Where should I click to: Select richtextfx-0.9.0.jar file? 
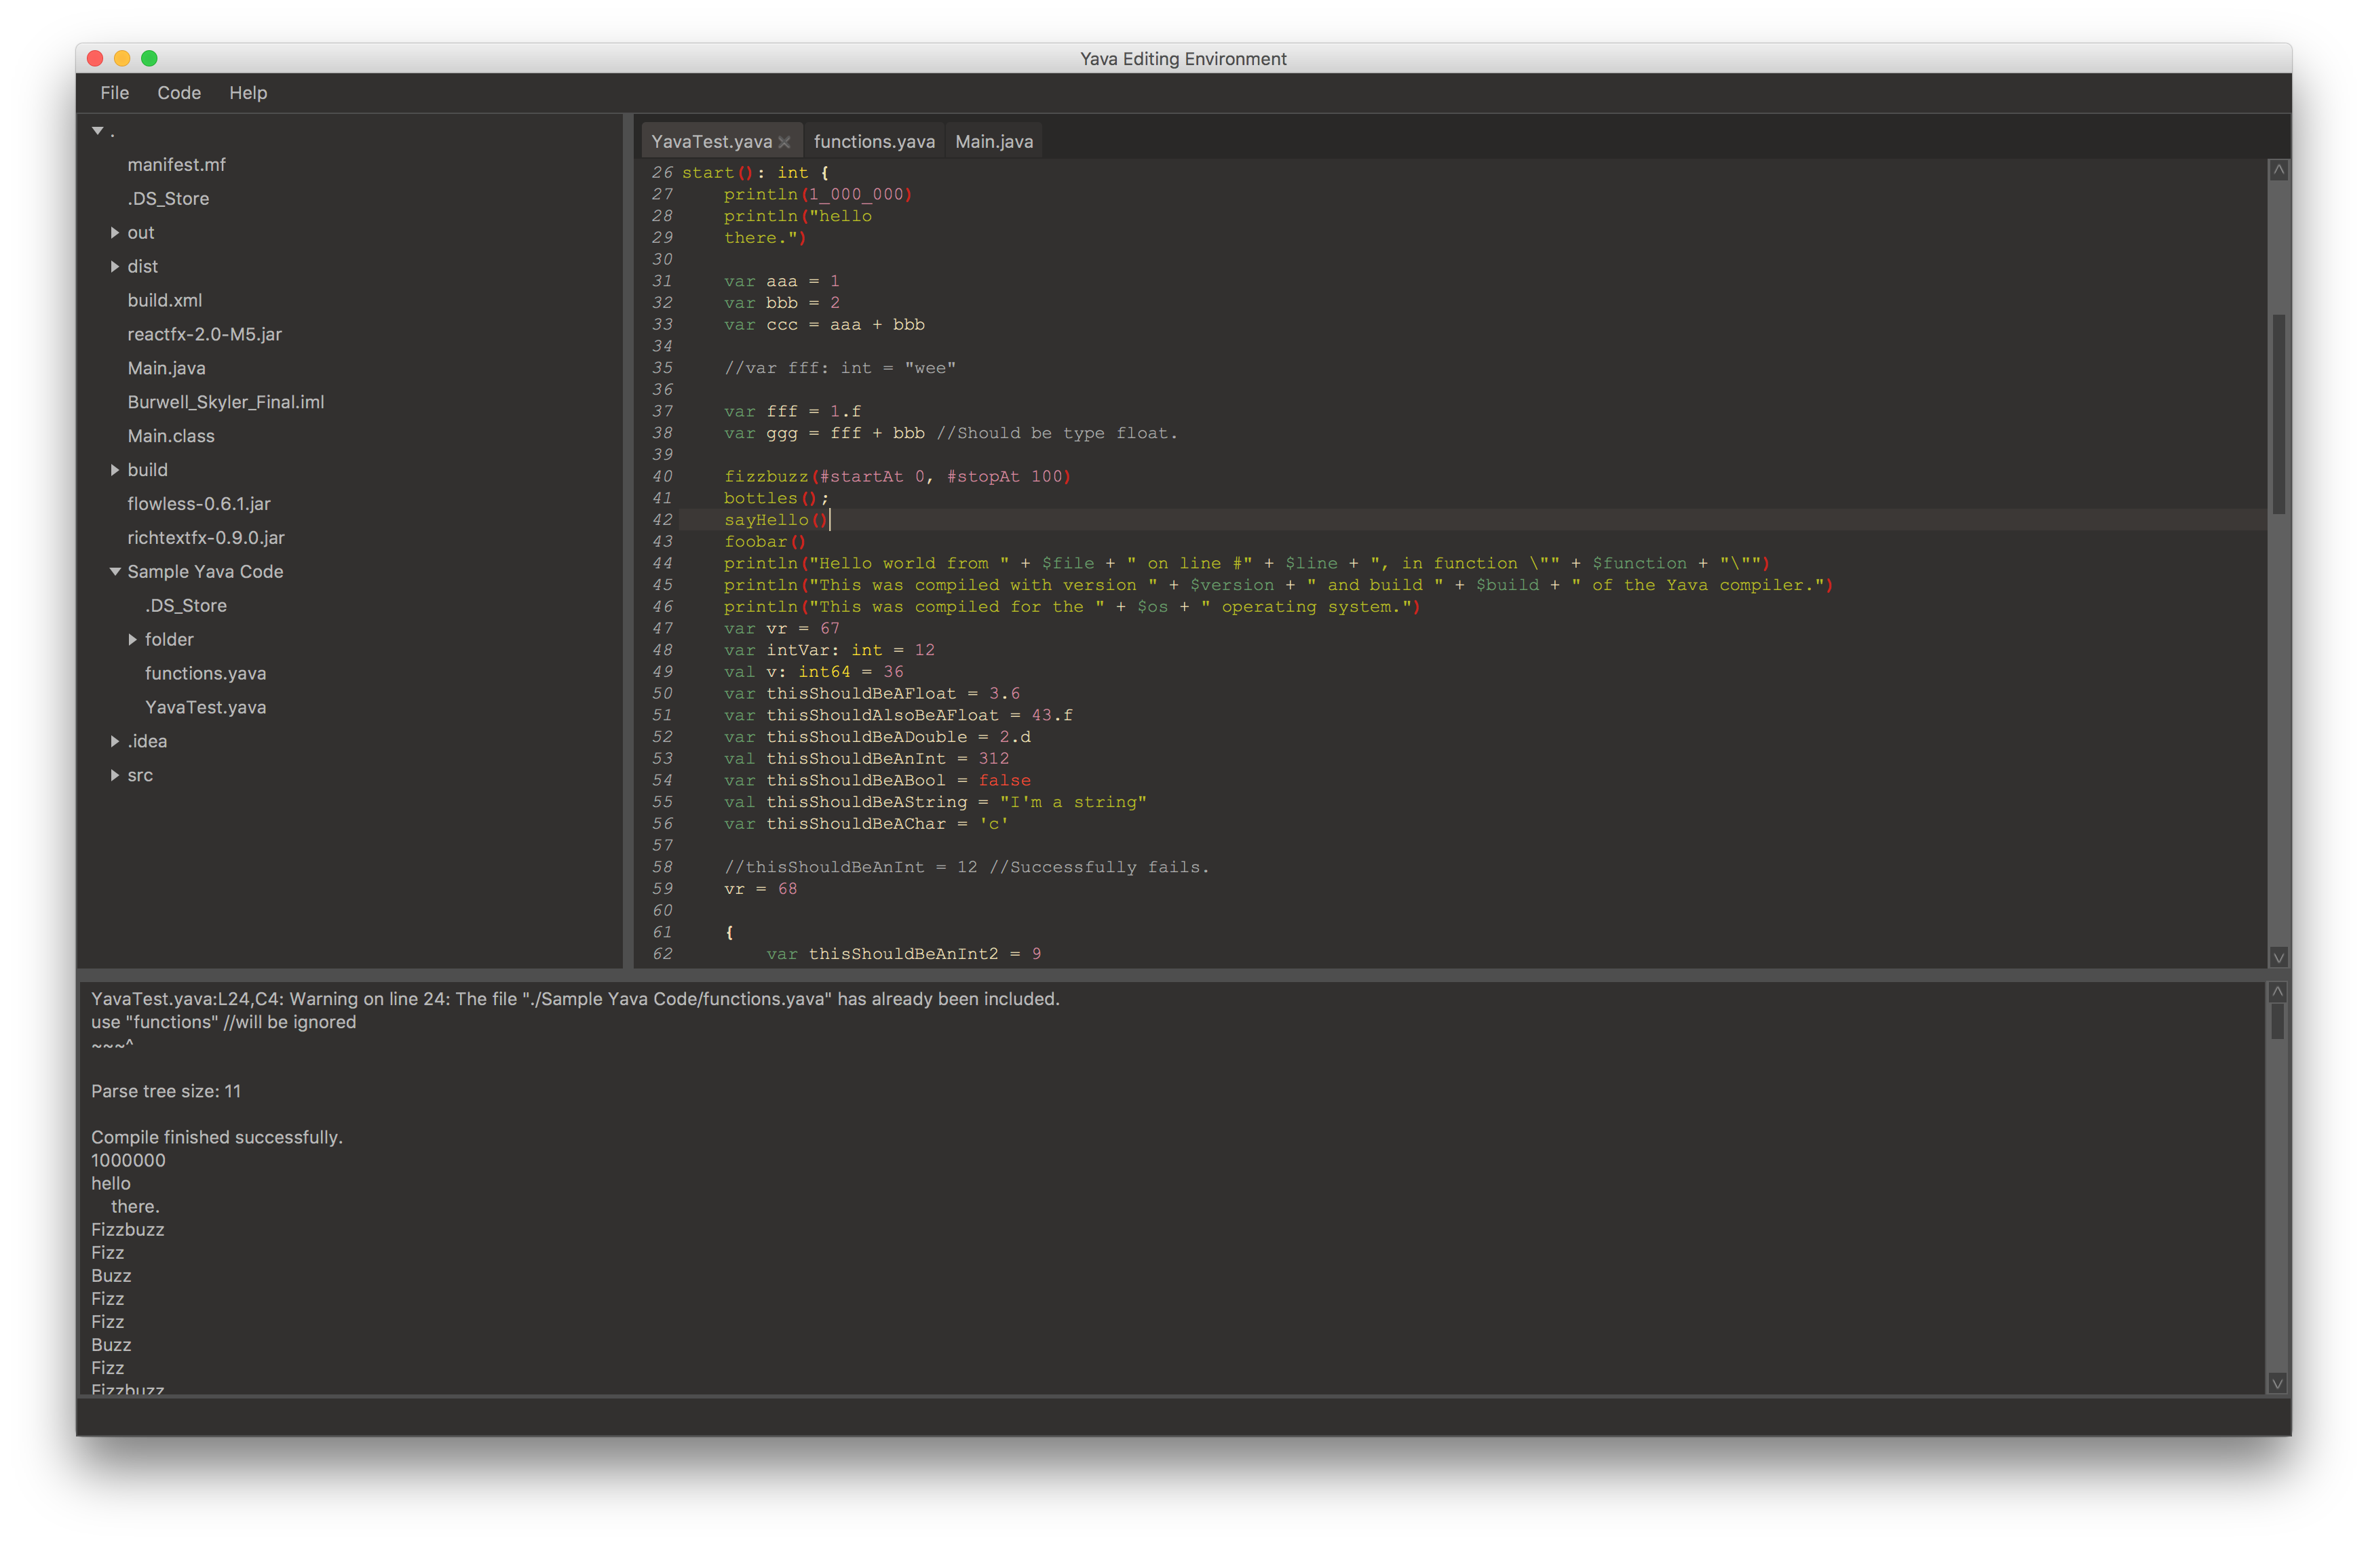pos(206,537)
